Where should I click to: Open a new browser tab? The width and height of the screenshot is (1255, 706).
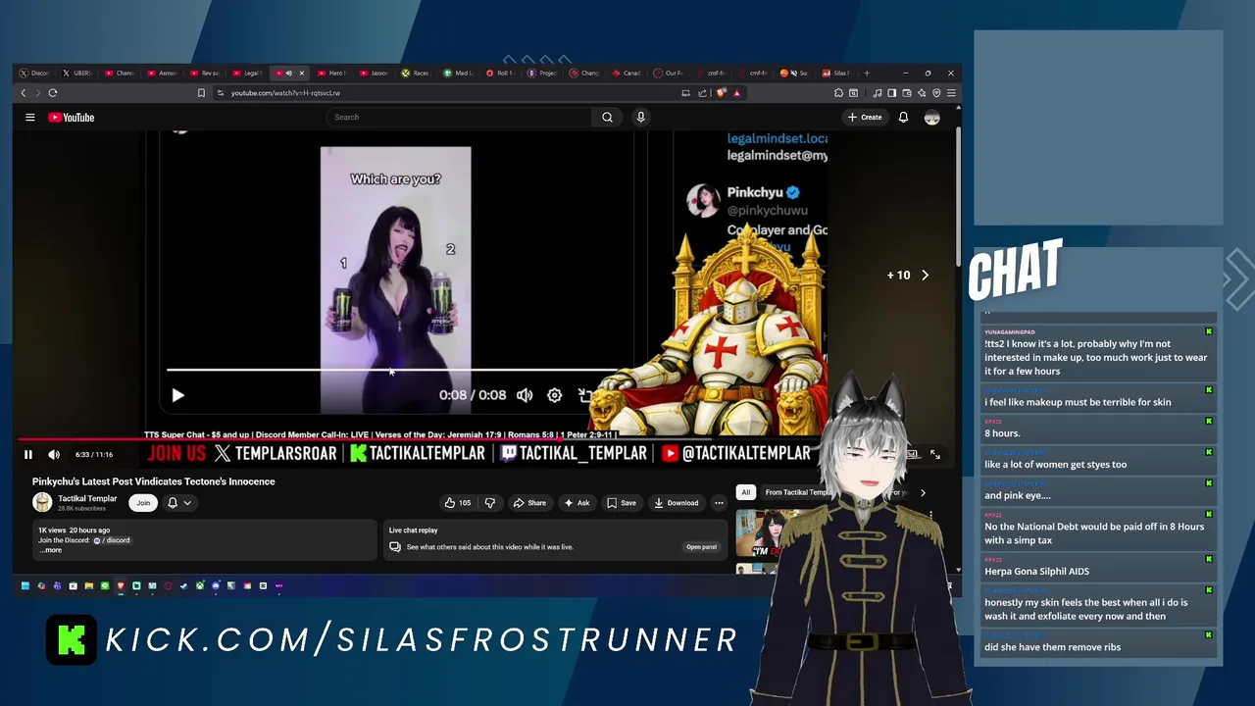tap(867, 73)
